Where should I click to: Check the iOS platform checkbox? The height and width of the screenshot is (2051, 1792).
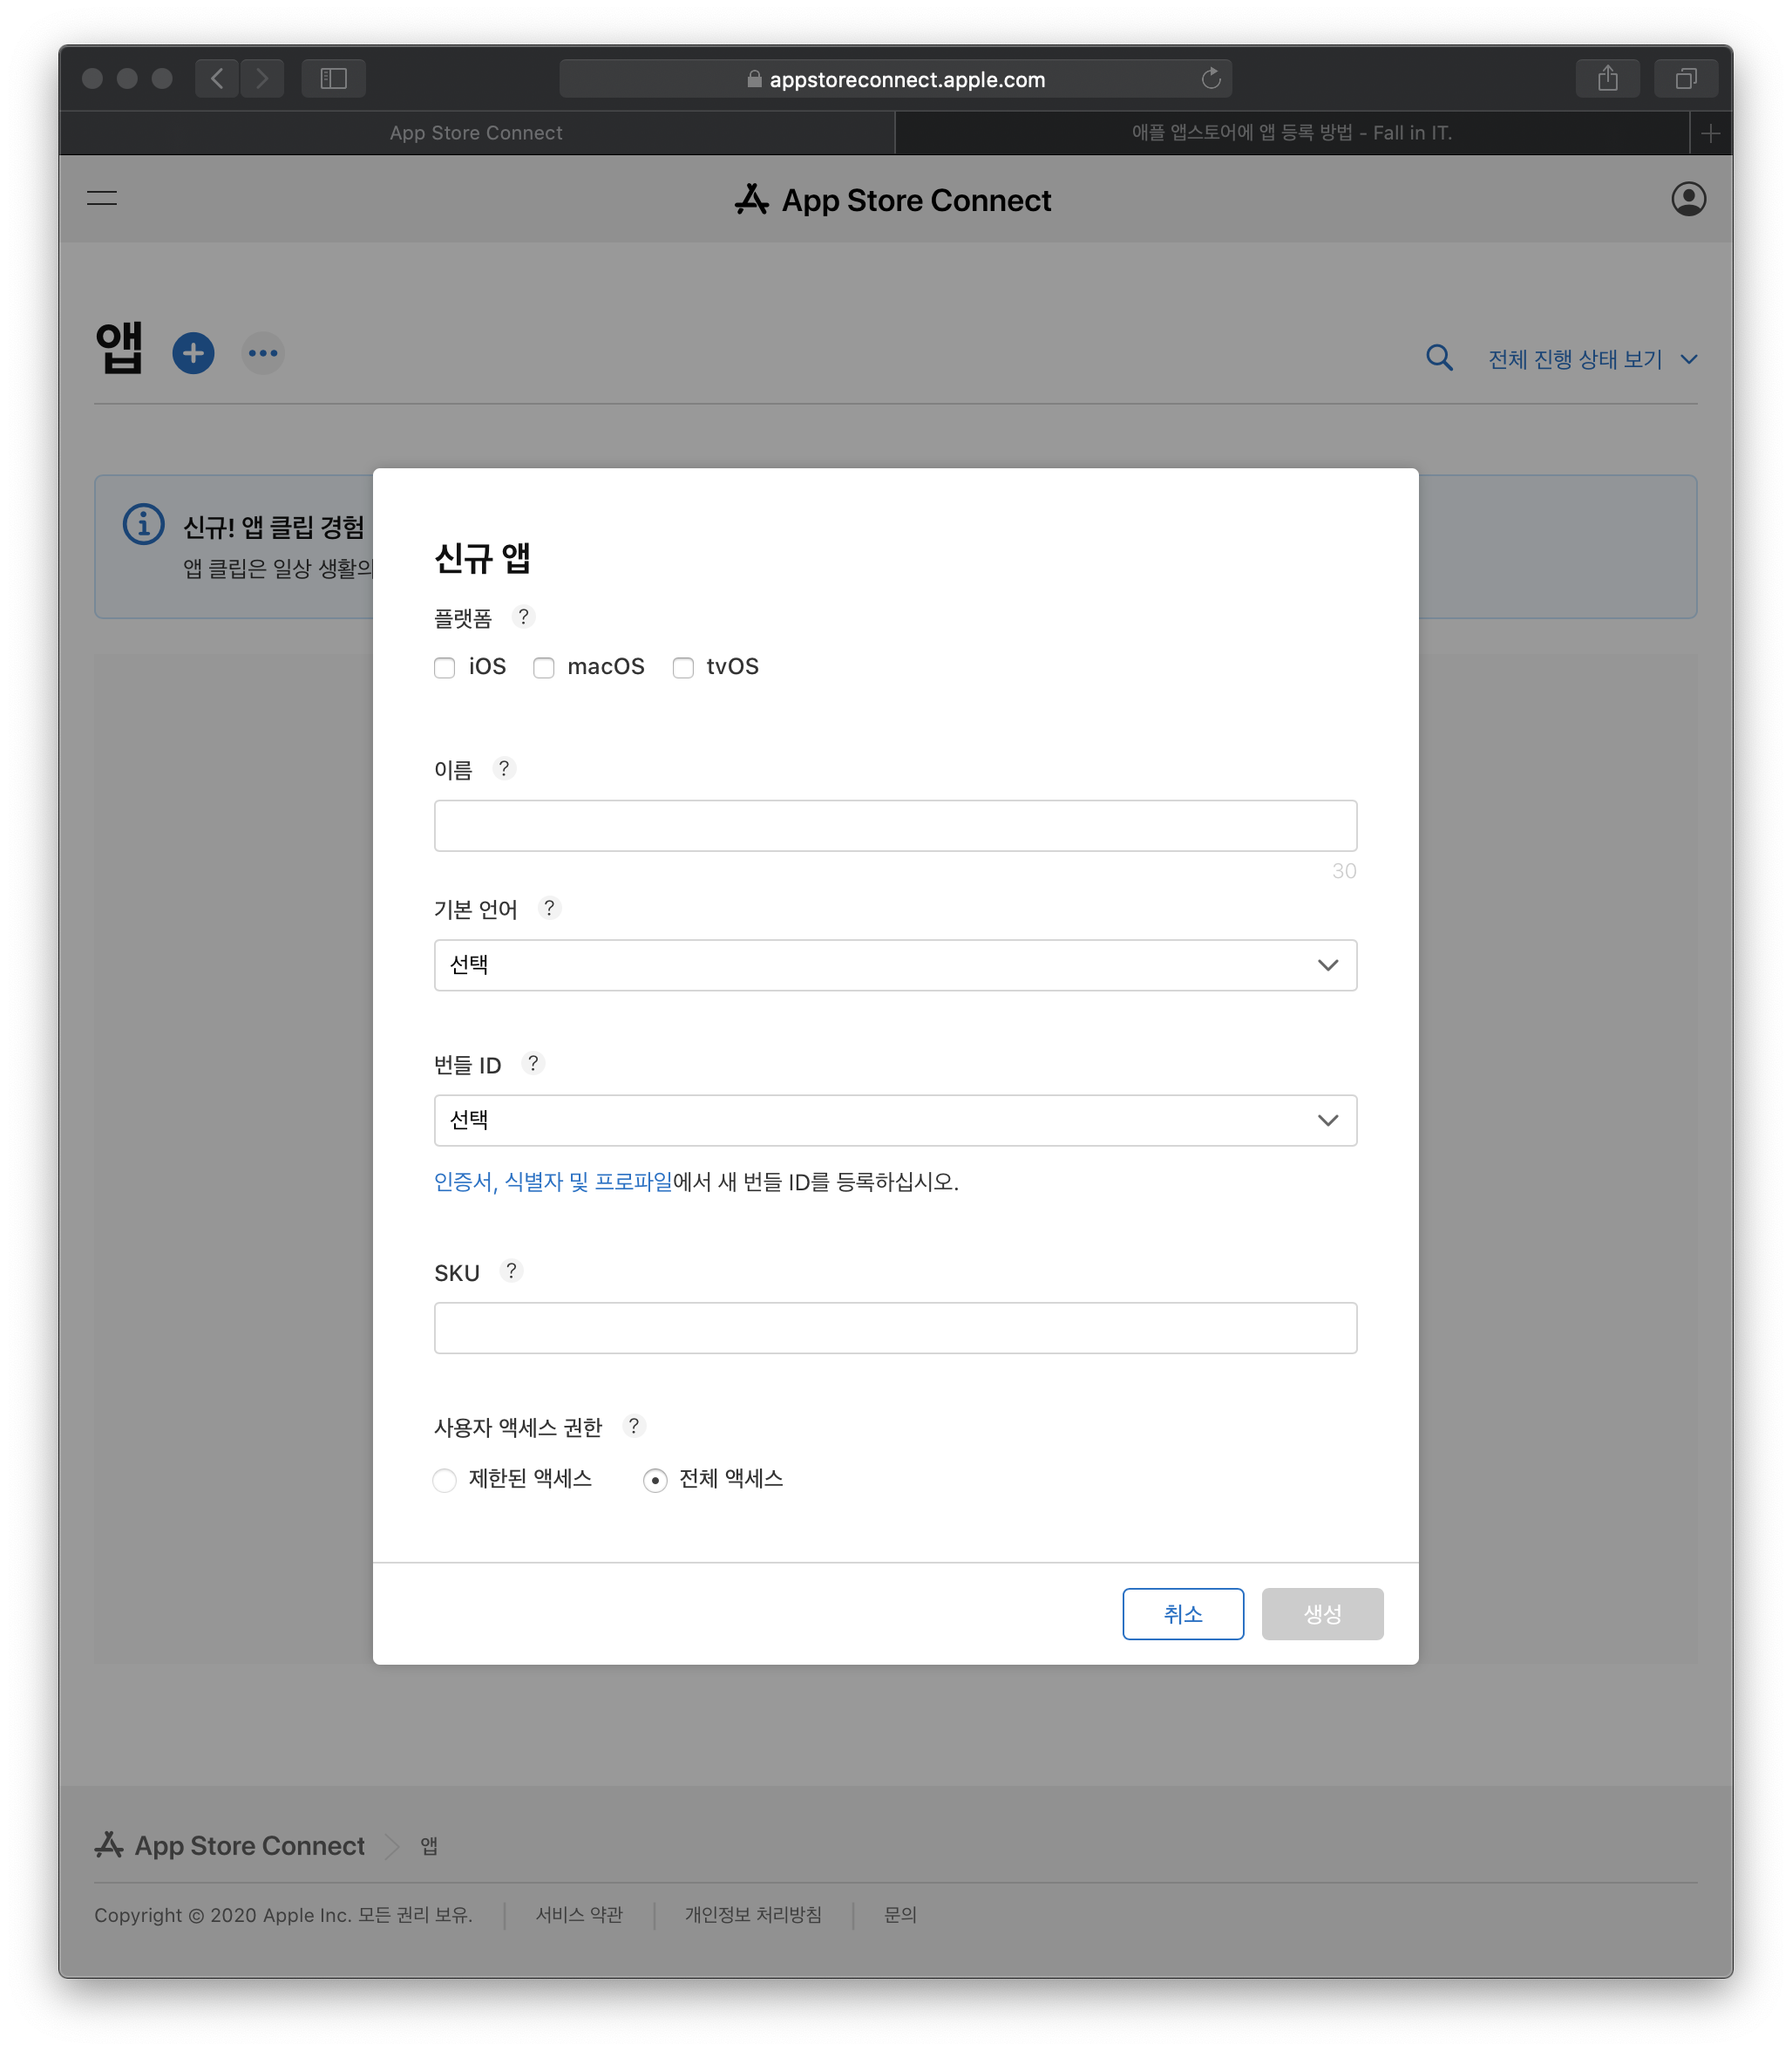coord(445,667)
